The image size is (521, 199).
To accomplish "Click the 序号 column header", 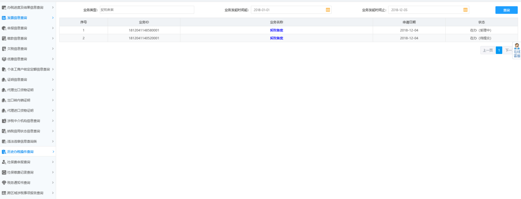I will coord(83,22).
